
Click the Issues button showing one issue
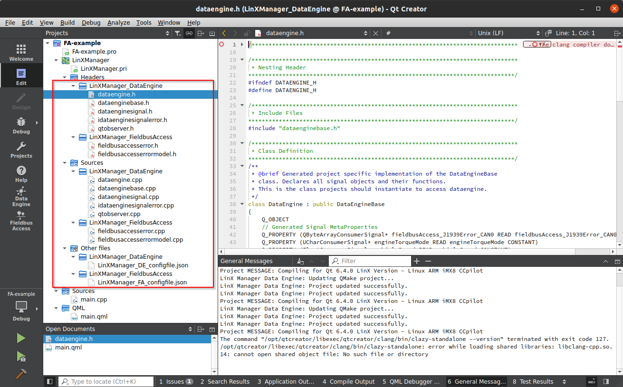175,381
